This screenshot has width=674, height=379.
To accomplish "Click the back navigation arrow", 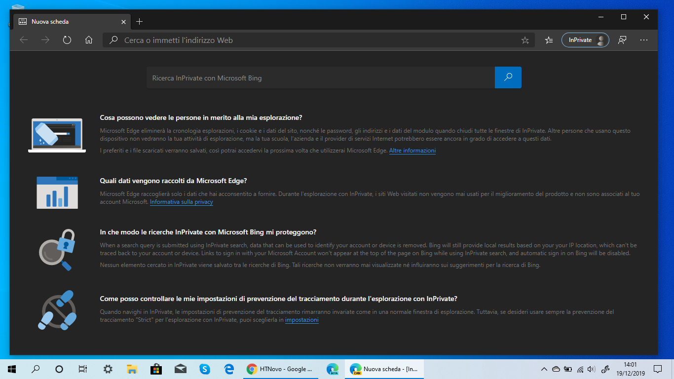I will [x=23, y=40].
